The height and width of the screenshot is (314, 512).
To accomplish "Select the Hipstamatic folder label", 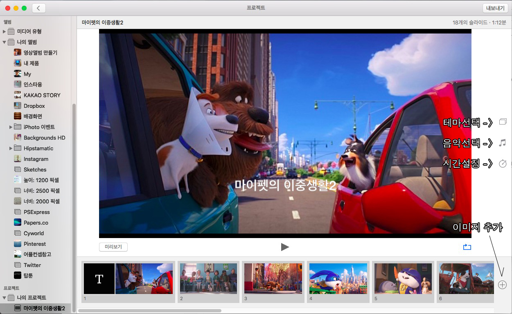I will [x=38, y=148].
